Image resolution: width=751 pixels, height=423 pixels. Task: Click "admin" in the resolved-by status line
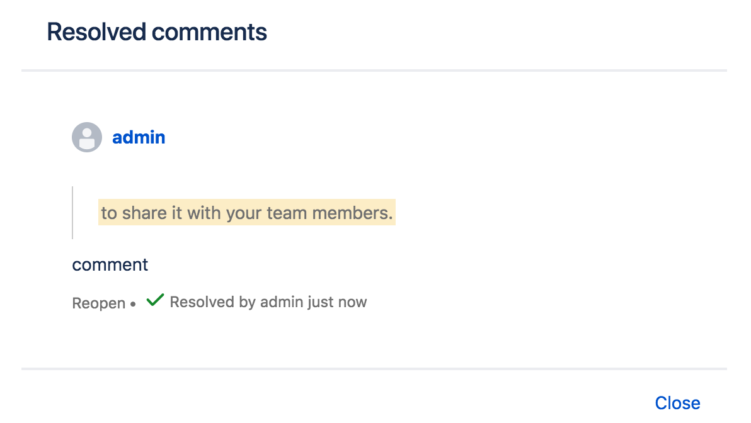[x=282, y=302]
